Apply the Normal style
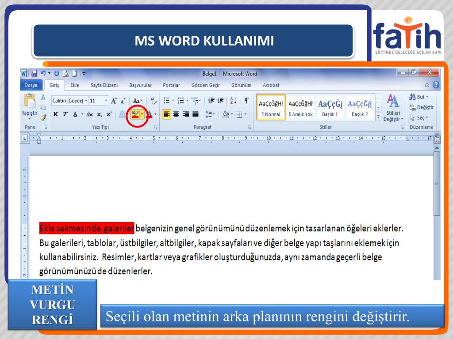The height and width of the screenshot is (339, 453). (x=271, y=107)
